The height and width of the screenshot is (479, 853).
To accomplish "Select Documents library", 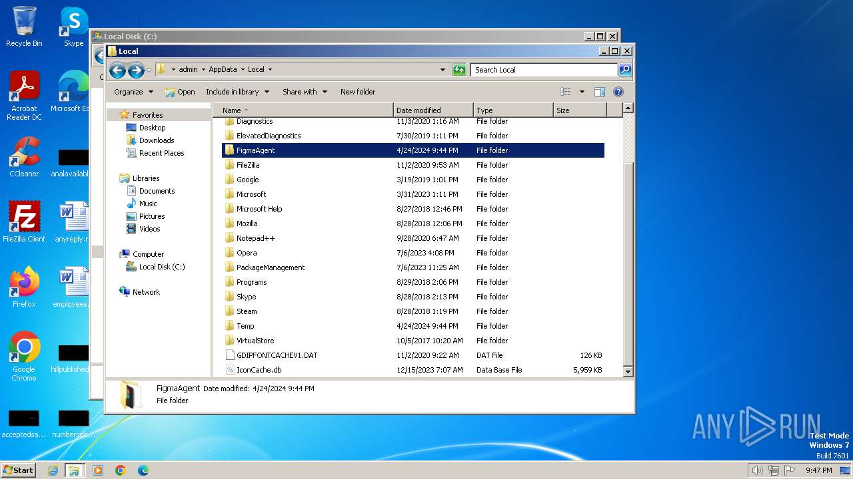I will coord(157,191).
